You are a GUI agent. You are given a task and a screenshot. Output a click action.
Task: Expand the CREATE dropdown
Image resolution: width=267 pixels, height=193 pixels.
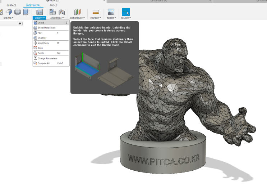pos(8,18)
